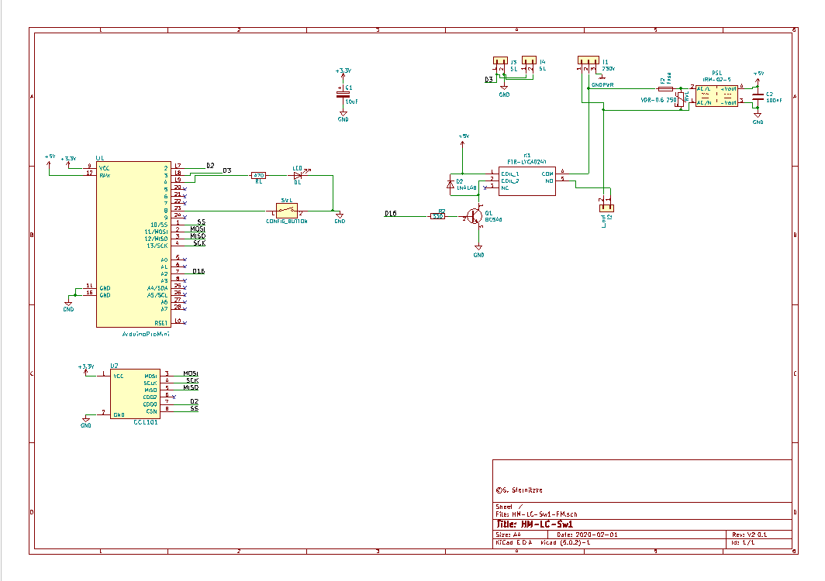Click the J3 connector symbol

pyautogui.click(x=500, y=61)
